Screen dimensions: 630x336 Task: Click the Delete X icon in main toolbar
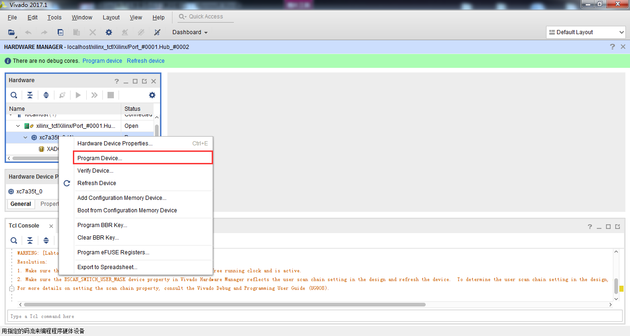[x=93, y=32]
